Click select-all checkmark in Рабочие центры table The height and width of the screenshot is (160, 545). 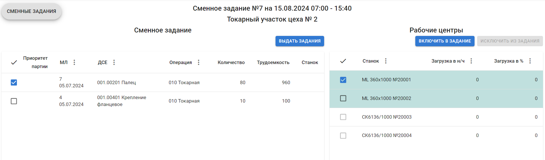pos(343,61)
